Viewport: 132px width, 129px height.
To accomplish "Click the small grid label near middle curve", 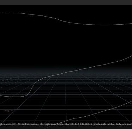I will (x=36, y=94).
